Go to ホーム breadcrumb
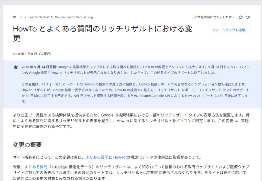The image size is (262, 181). 17,17
